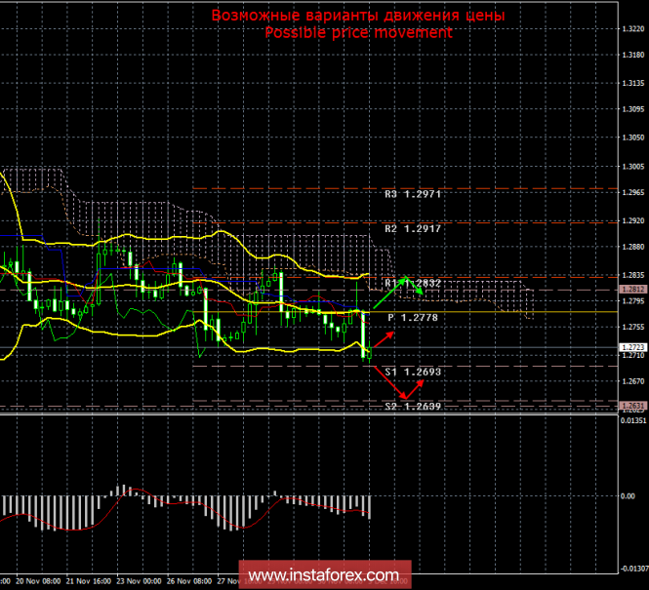Click the highlighted 1.2812 price tag

pos(632,290)
